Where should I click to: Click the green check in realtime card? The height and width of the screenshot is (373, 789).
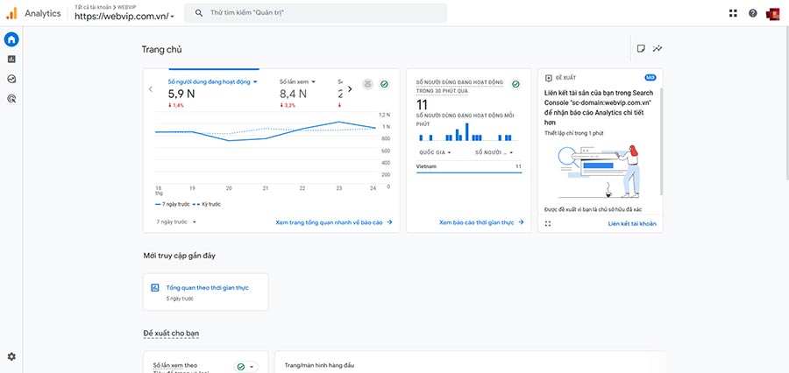515,84
